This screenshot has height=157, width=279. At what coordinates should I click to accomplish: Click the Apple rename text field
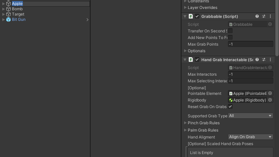50,4
